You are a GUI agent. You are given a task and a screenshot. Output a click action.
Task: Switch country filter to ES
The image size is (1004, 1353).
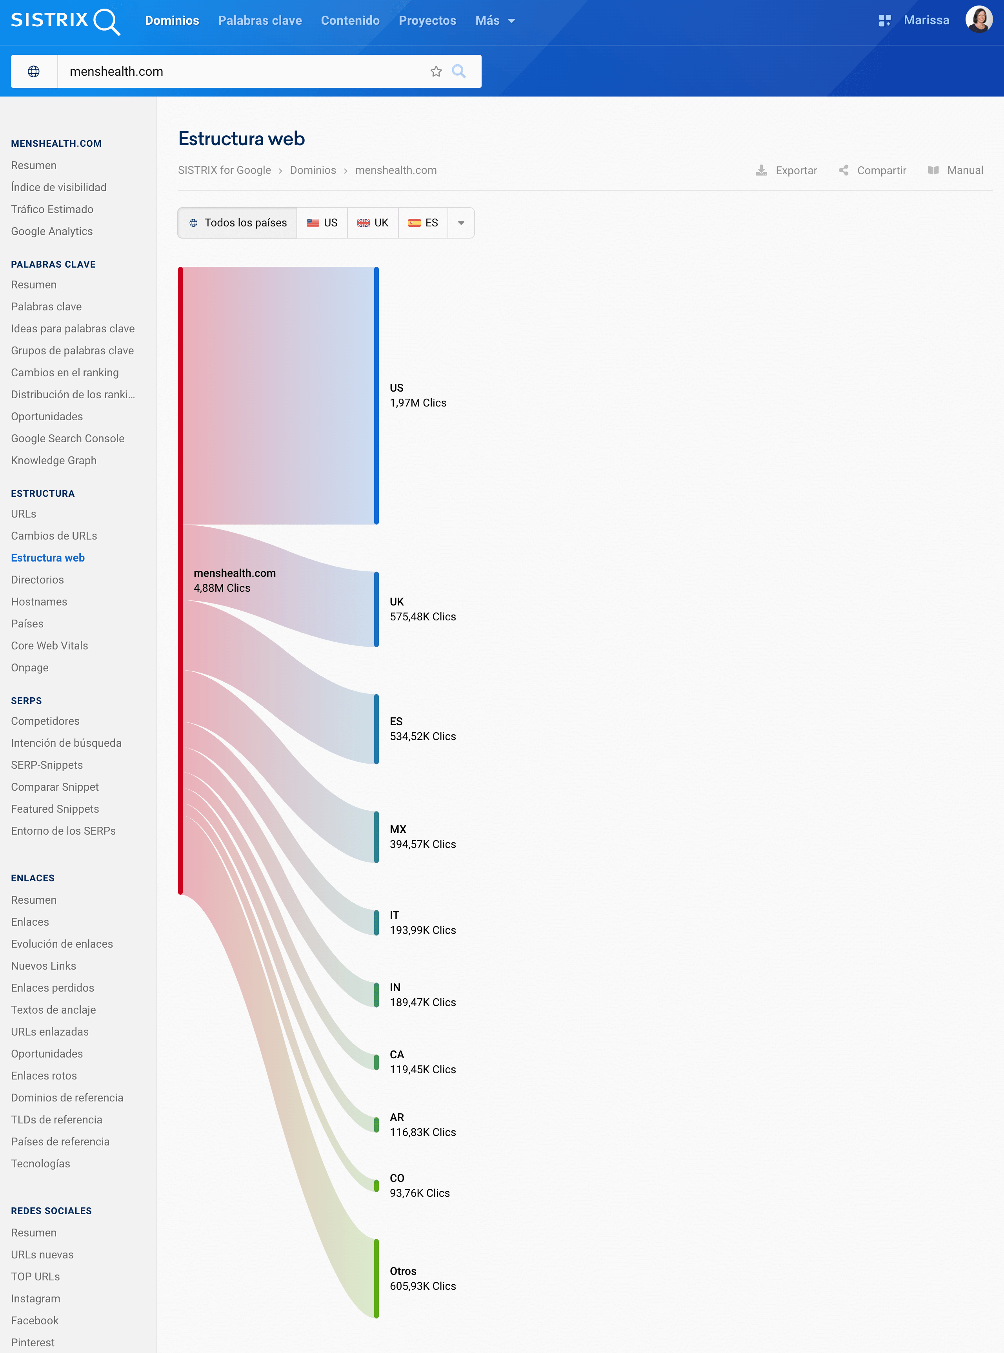(x=423, y=223)
